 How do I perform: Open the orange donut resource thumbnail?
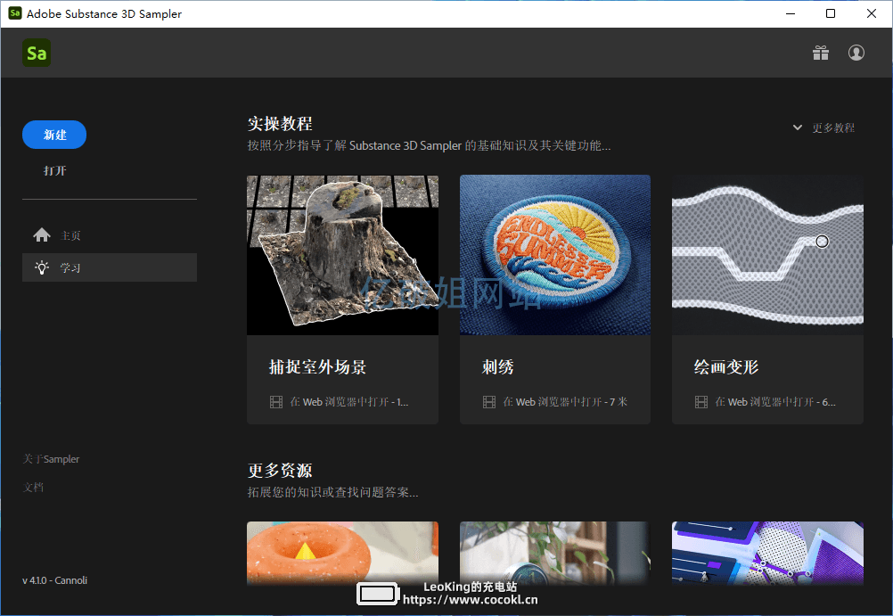(x=342, y=554)
